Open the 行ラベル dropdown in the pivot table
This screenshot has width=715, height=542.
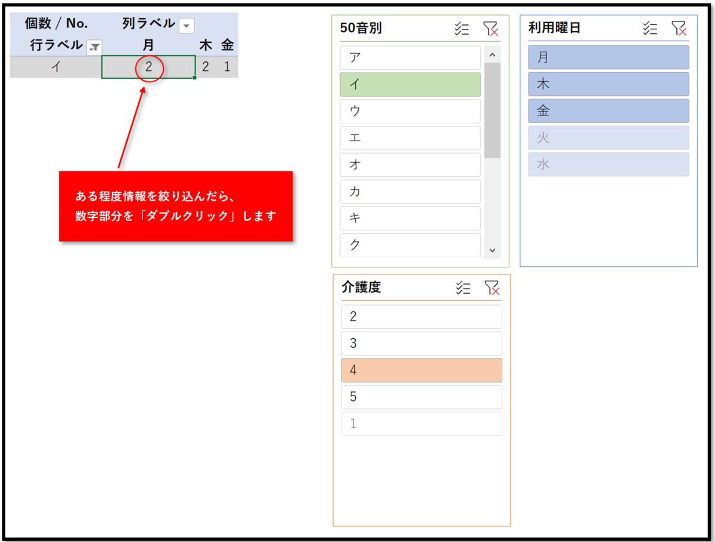(x=93, y=46)
